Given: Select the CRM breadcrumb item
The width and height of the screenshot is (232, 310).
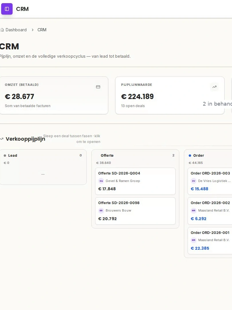Looking at the screenshot, I should click(42, 30).
